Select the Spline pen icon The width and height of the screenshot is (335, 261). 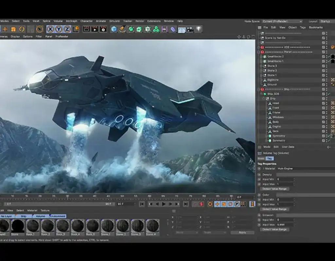(121, 29)
